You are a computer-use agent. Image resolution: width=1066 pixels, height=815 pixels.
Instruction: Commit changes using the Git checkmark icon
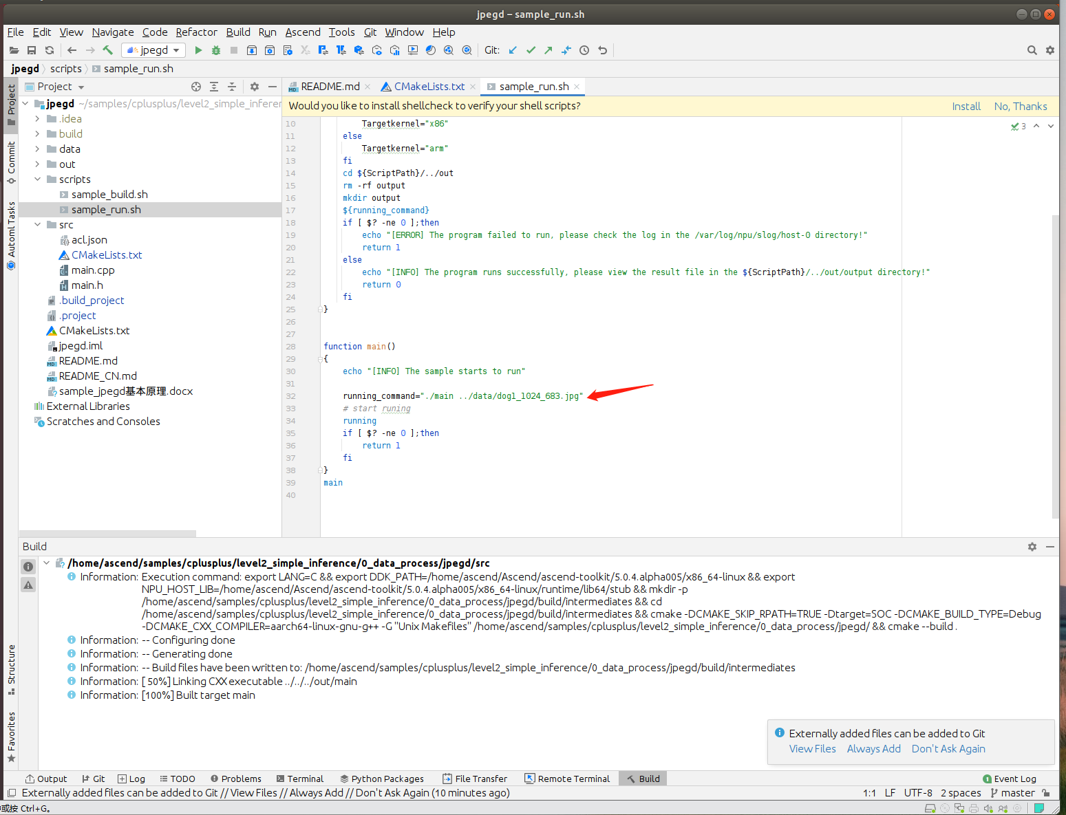pos(531,50)
